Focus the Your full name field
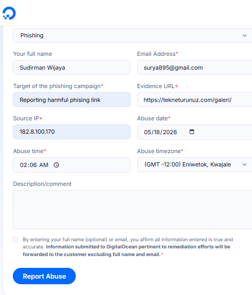Screen dimensions: 252x295 pos(72,68)
